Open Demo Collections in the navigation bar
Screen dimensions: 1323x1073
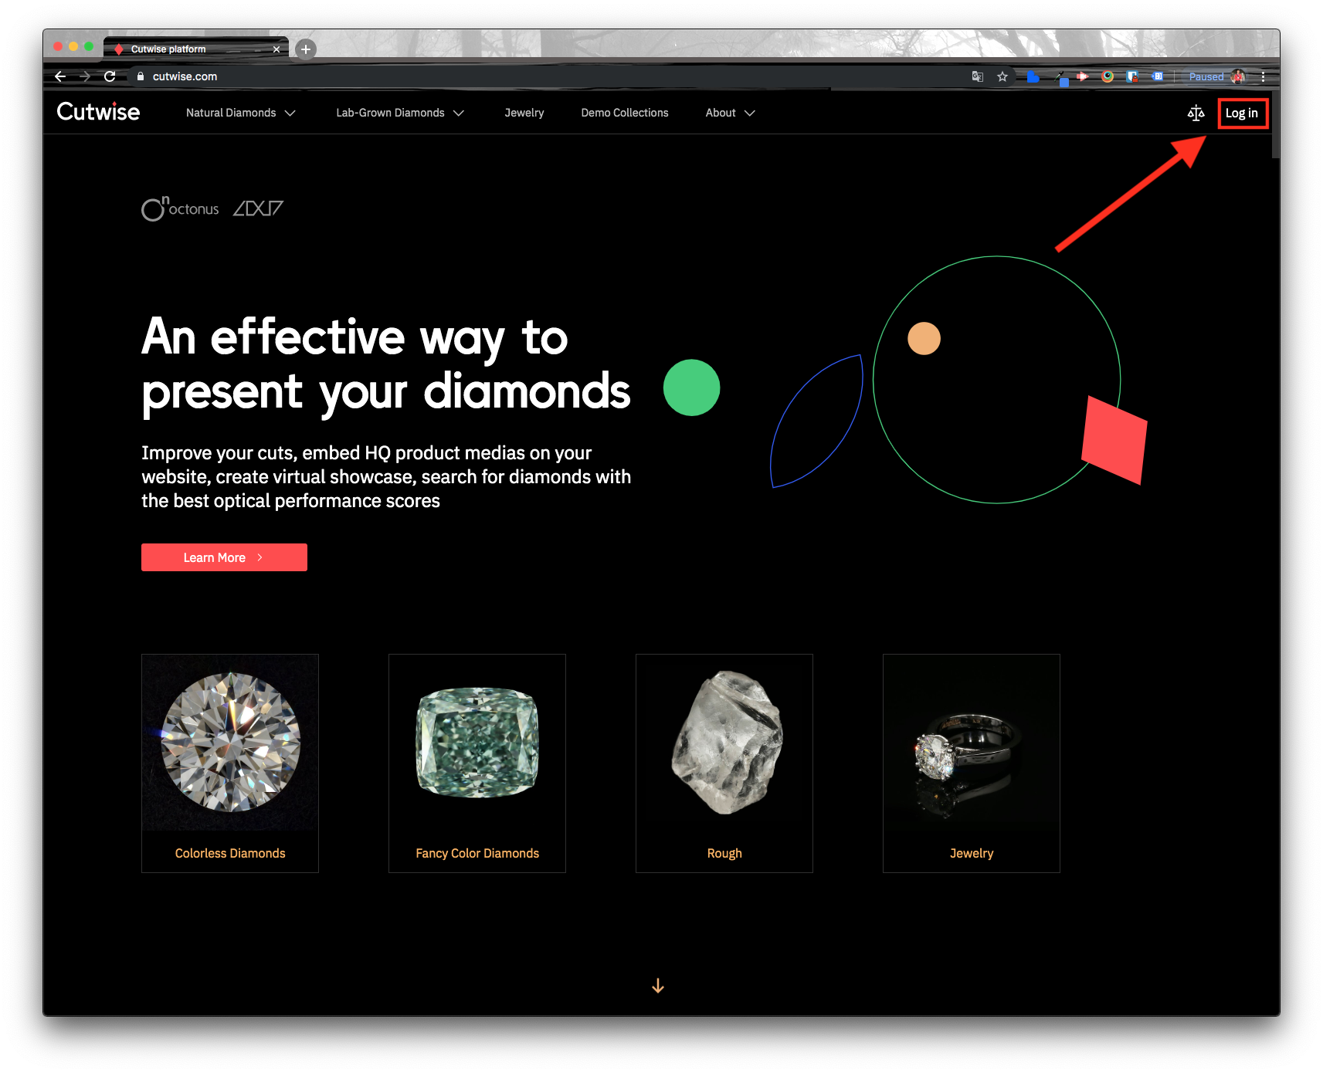point(625,113)
